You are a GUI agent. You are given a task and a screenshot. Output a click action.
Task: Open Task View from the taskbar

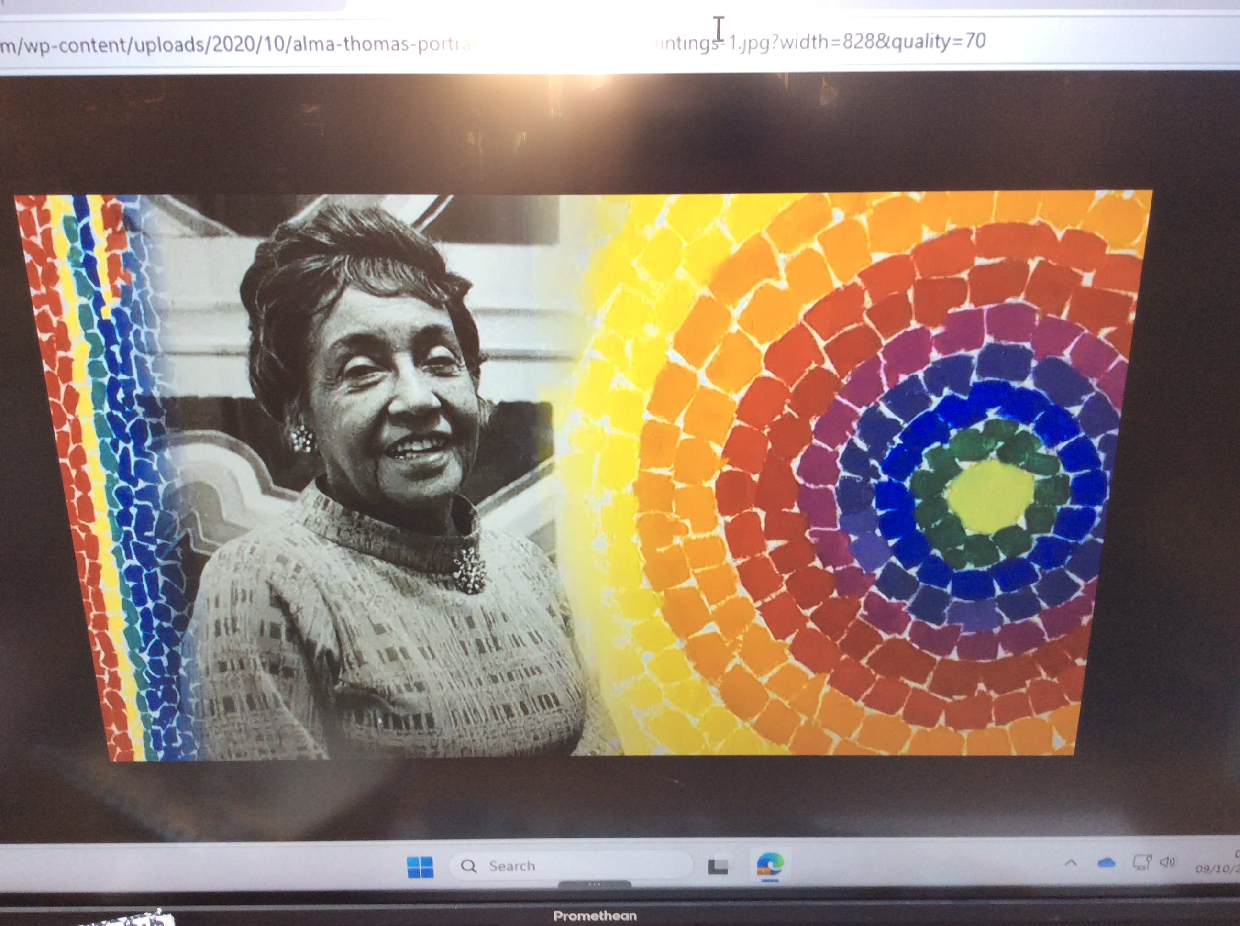click(x=718, y=867)
